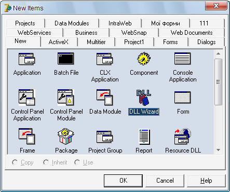This screenshot has height=192, width=230.
Task: Switch to the Projects tab
Action: 25,23
